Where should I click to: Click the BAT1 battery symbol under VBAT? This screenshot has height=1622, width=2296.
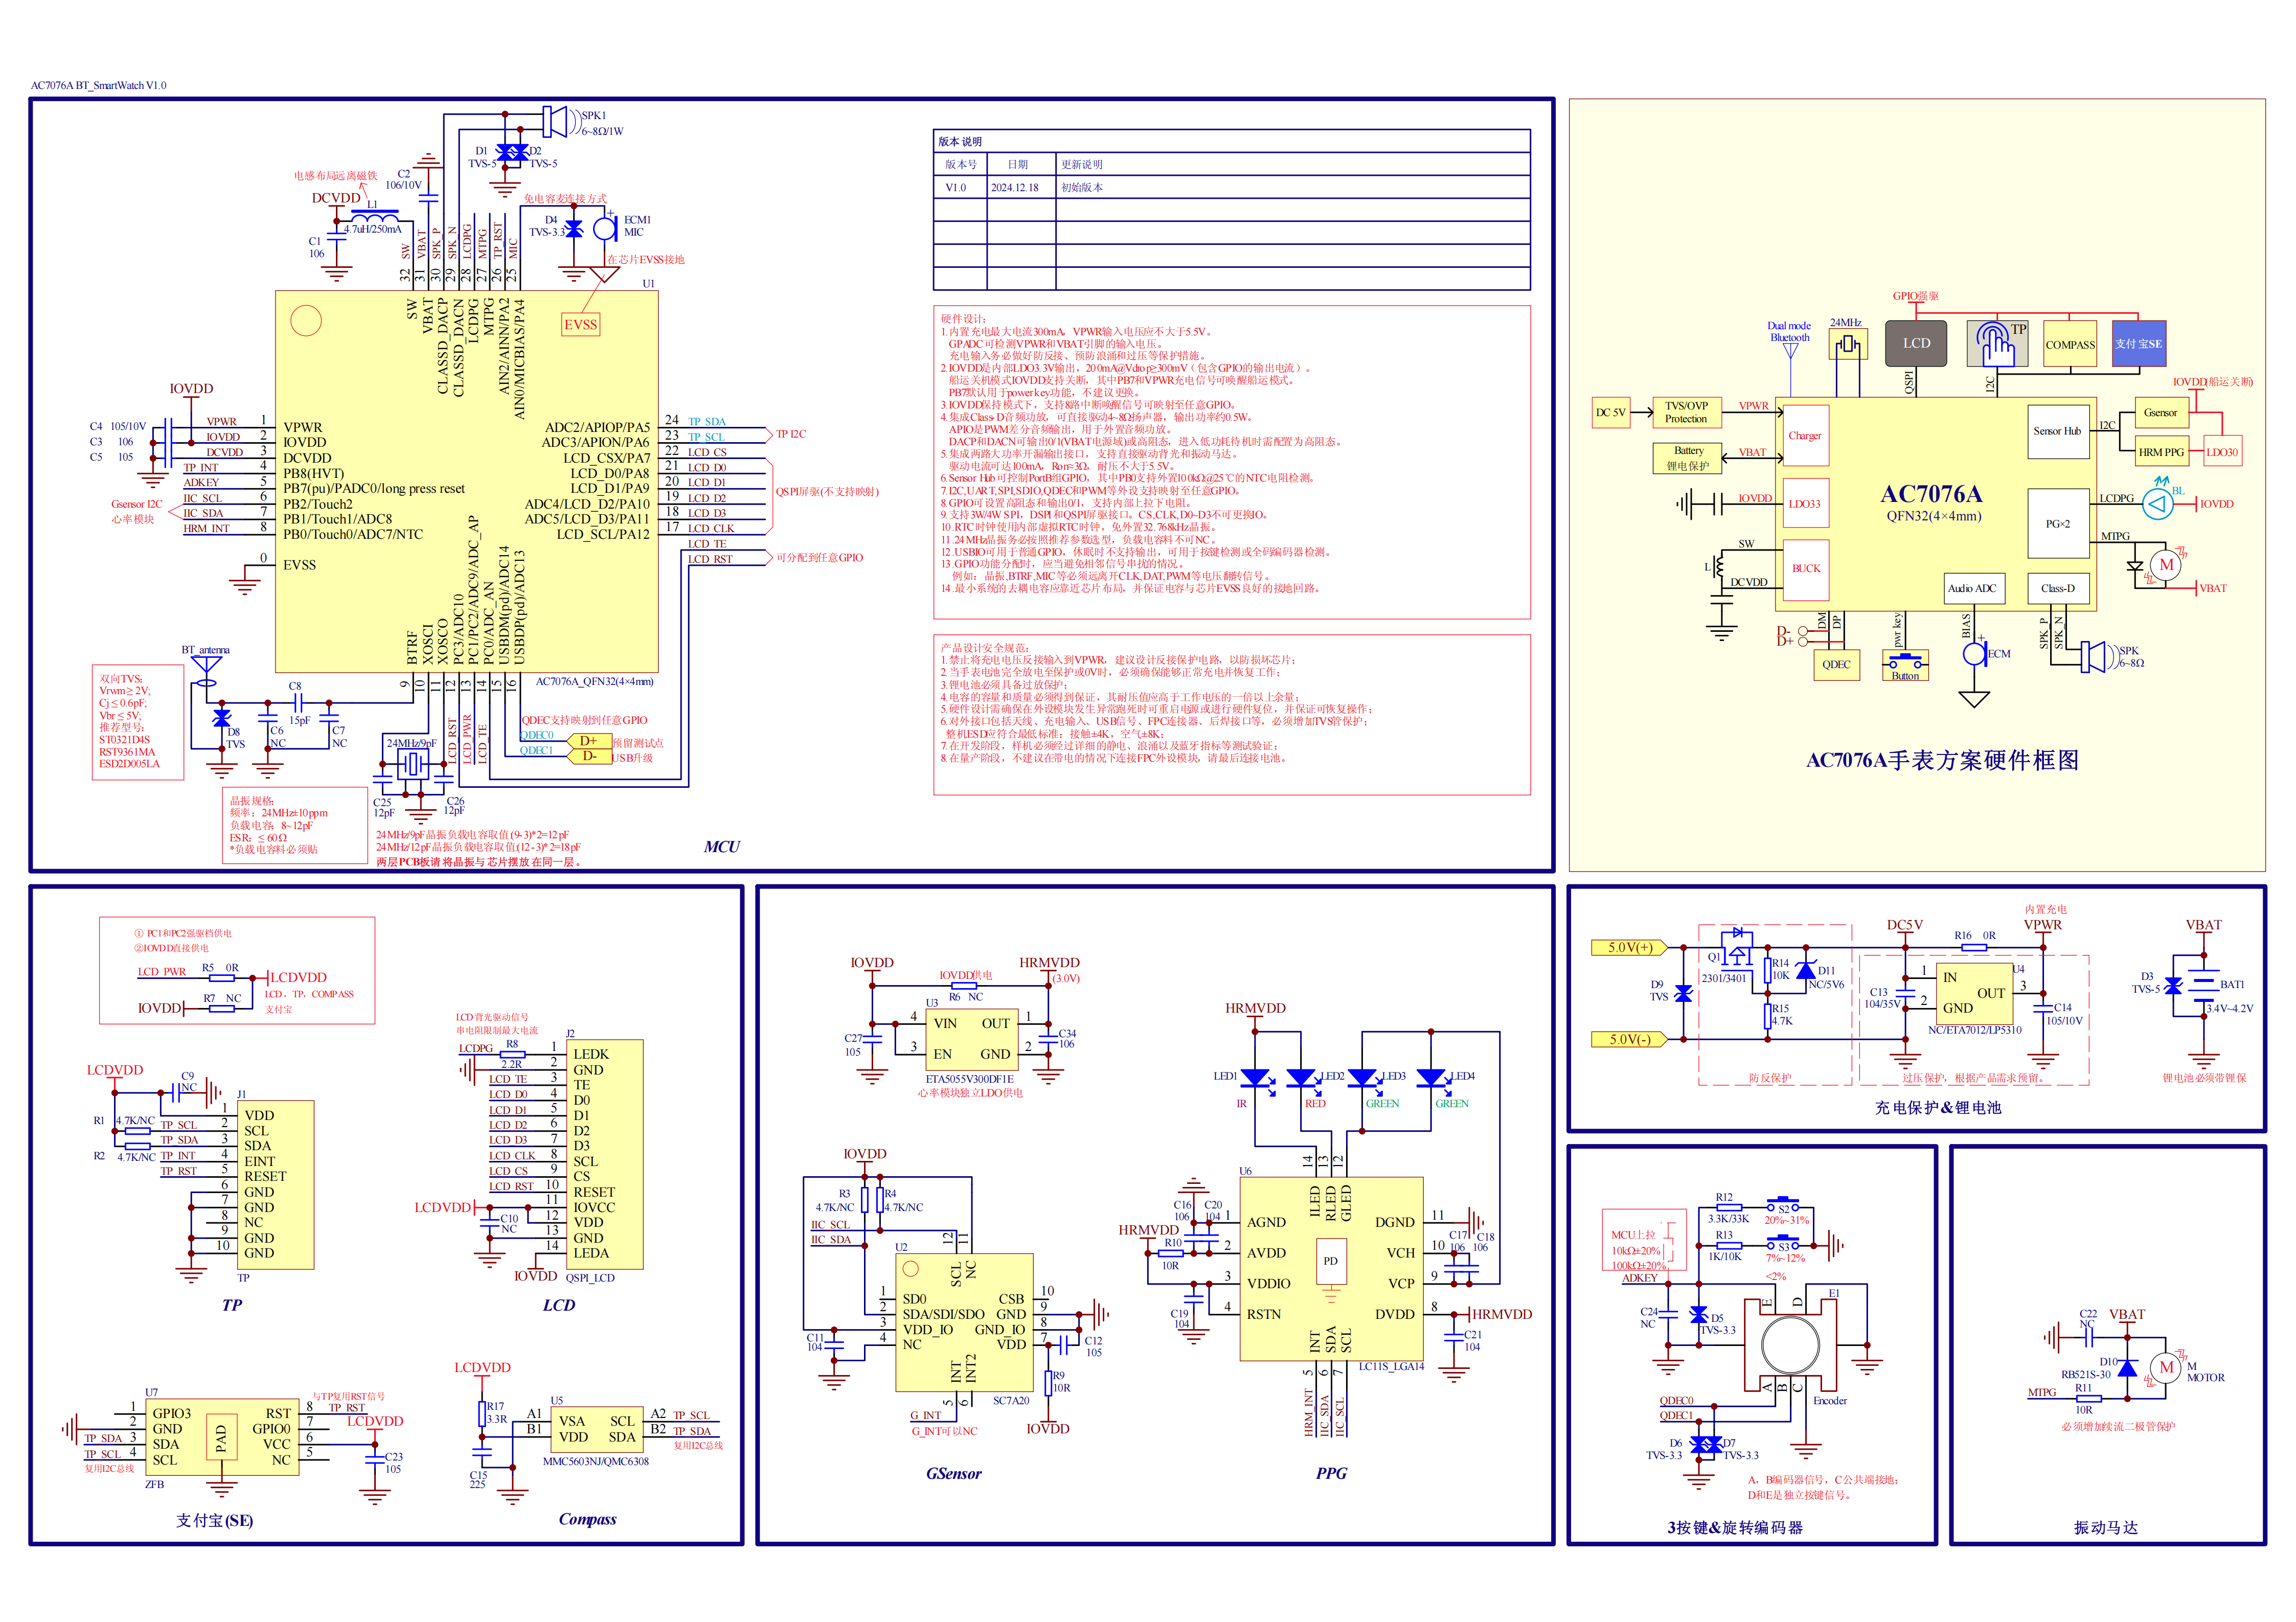click(2203, 985)
